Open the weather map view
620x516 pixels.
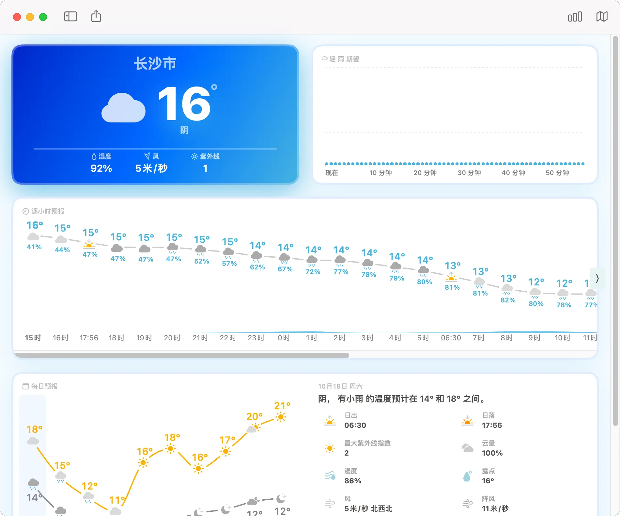tap(602, 17)
